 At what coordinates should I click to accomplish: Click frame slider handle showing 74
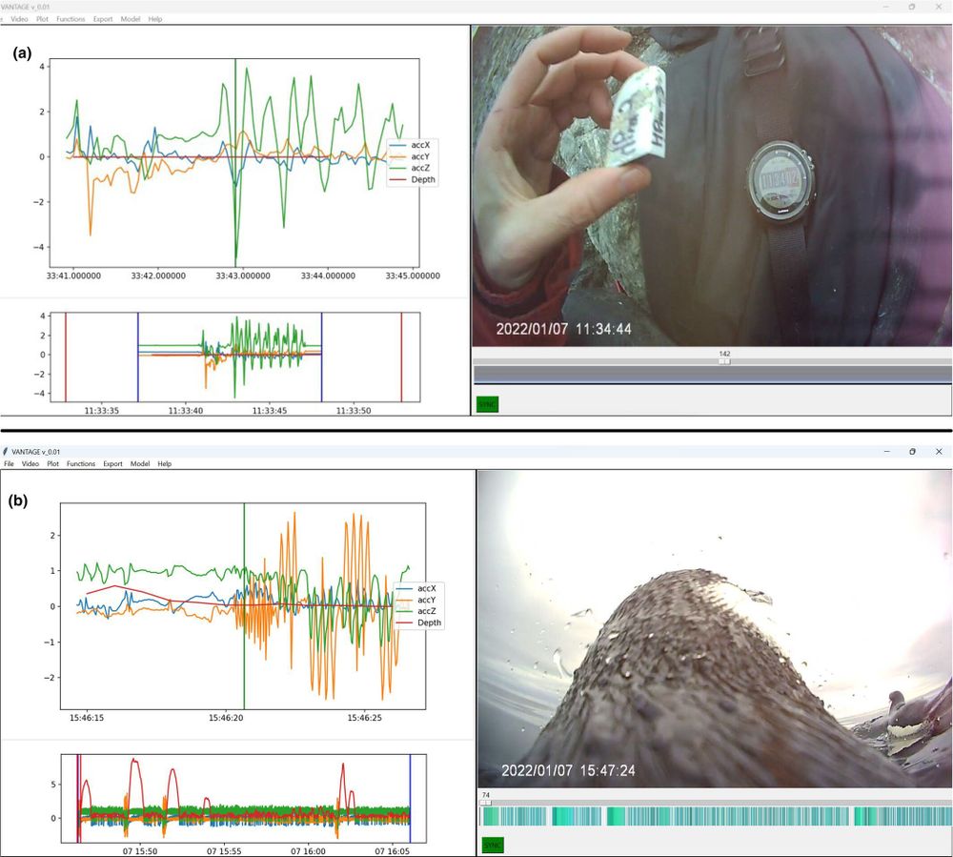click(x=486, y=803)
